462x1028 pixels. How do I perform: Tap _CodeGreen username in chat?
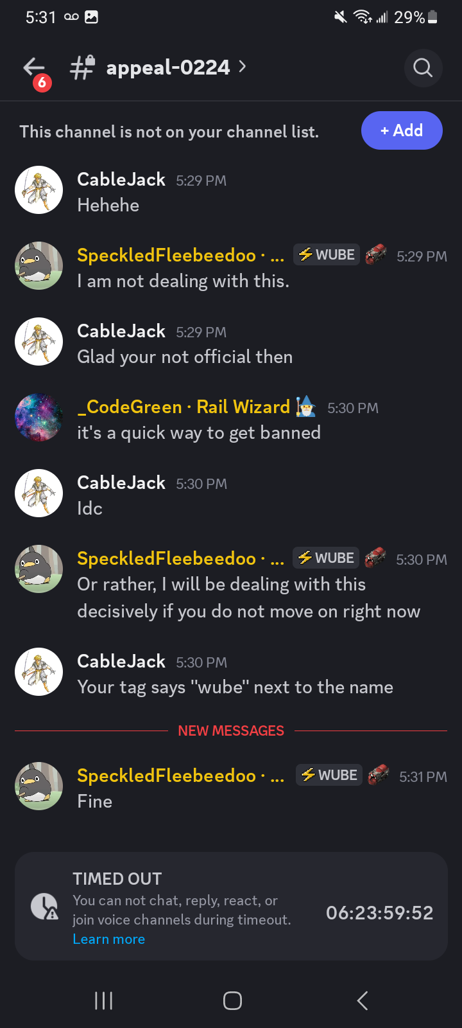coord(130,407)
